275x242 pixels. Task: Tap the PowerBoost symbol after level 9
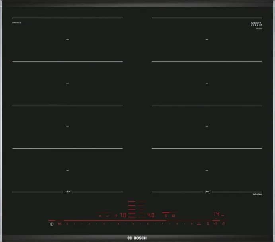point(198,224)
